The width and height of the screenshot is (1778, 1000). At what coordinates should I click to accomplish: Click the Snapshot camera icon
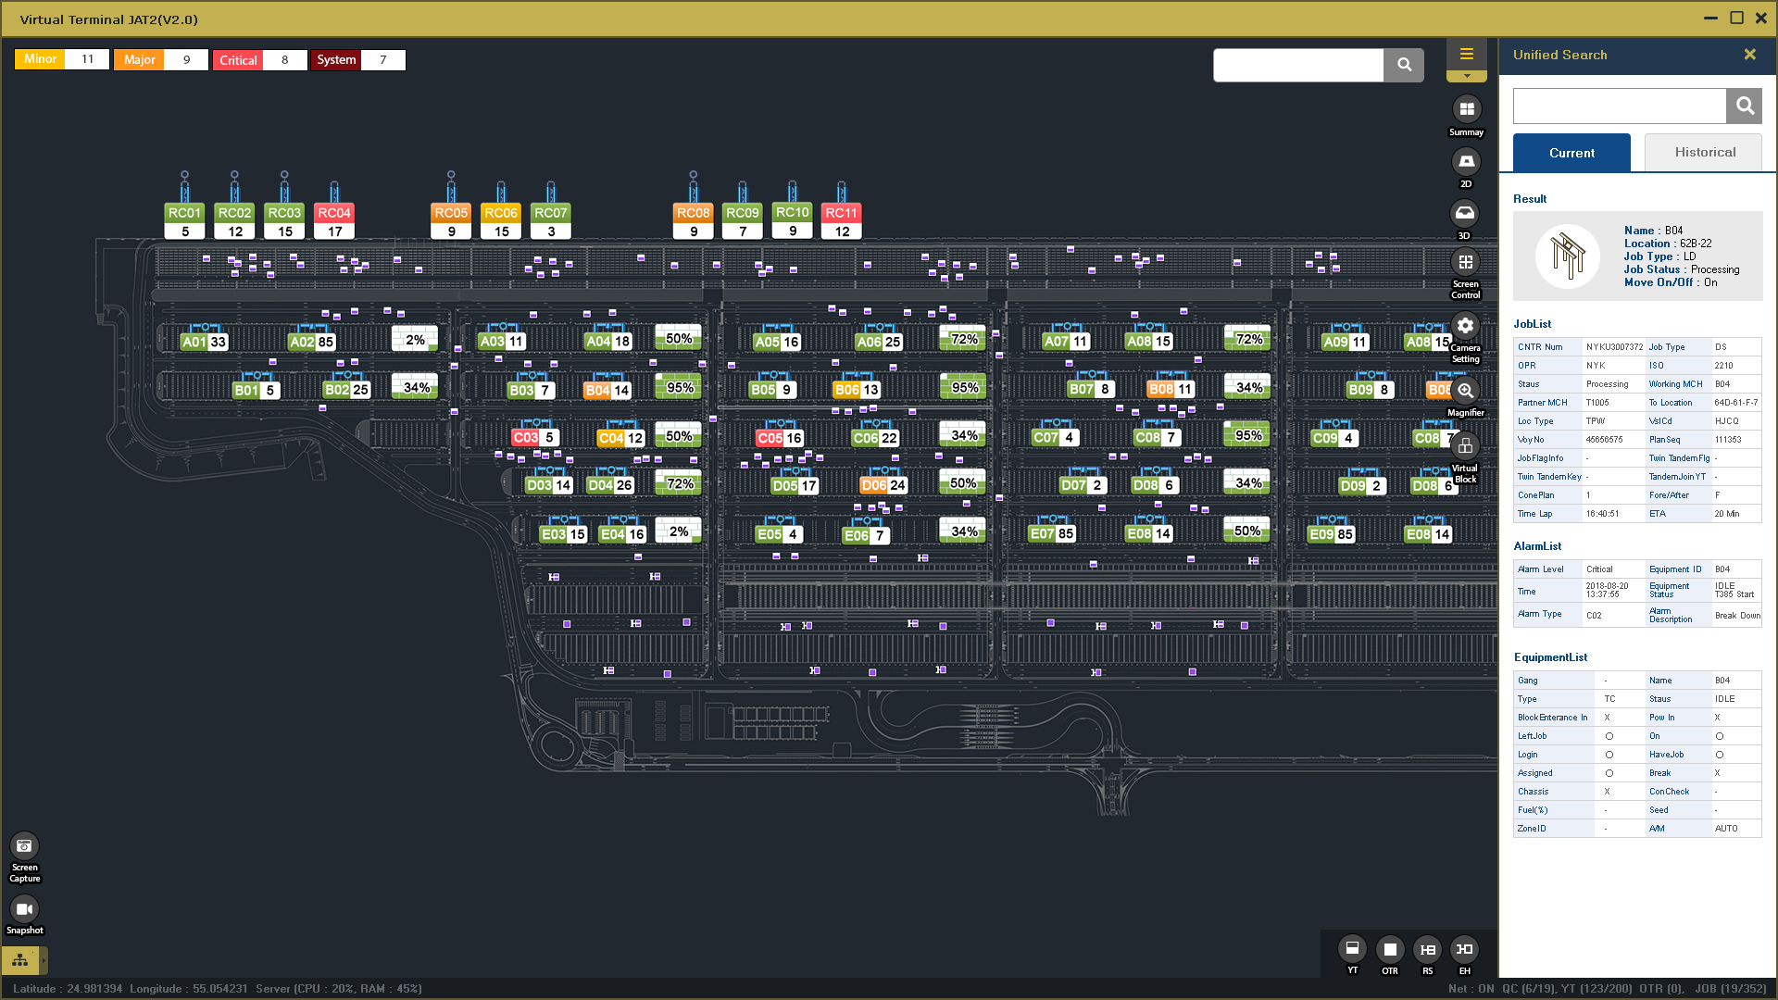24,909
